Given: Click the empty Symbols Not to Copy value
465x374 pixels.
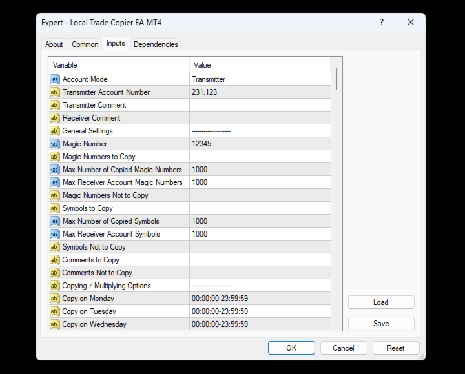Looking at the screenshot, I should [260, 247].
